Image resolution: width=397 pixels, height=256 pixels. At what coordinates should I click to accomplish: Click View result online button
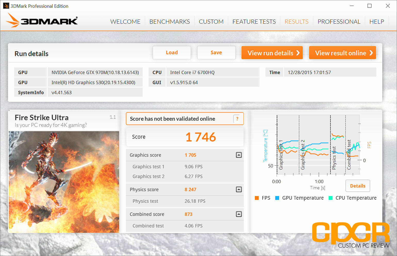[x=342, y=53]
